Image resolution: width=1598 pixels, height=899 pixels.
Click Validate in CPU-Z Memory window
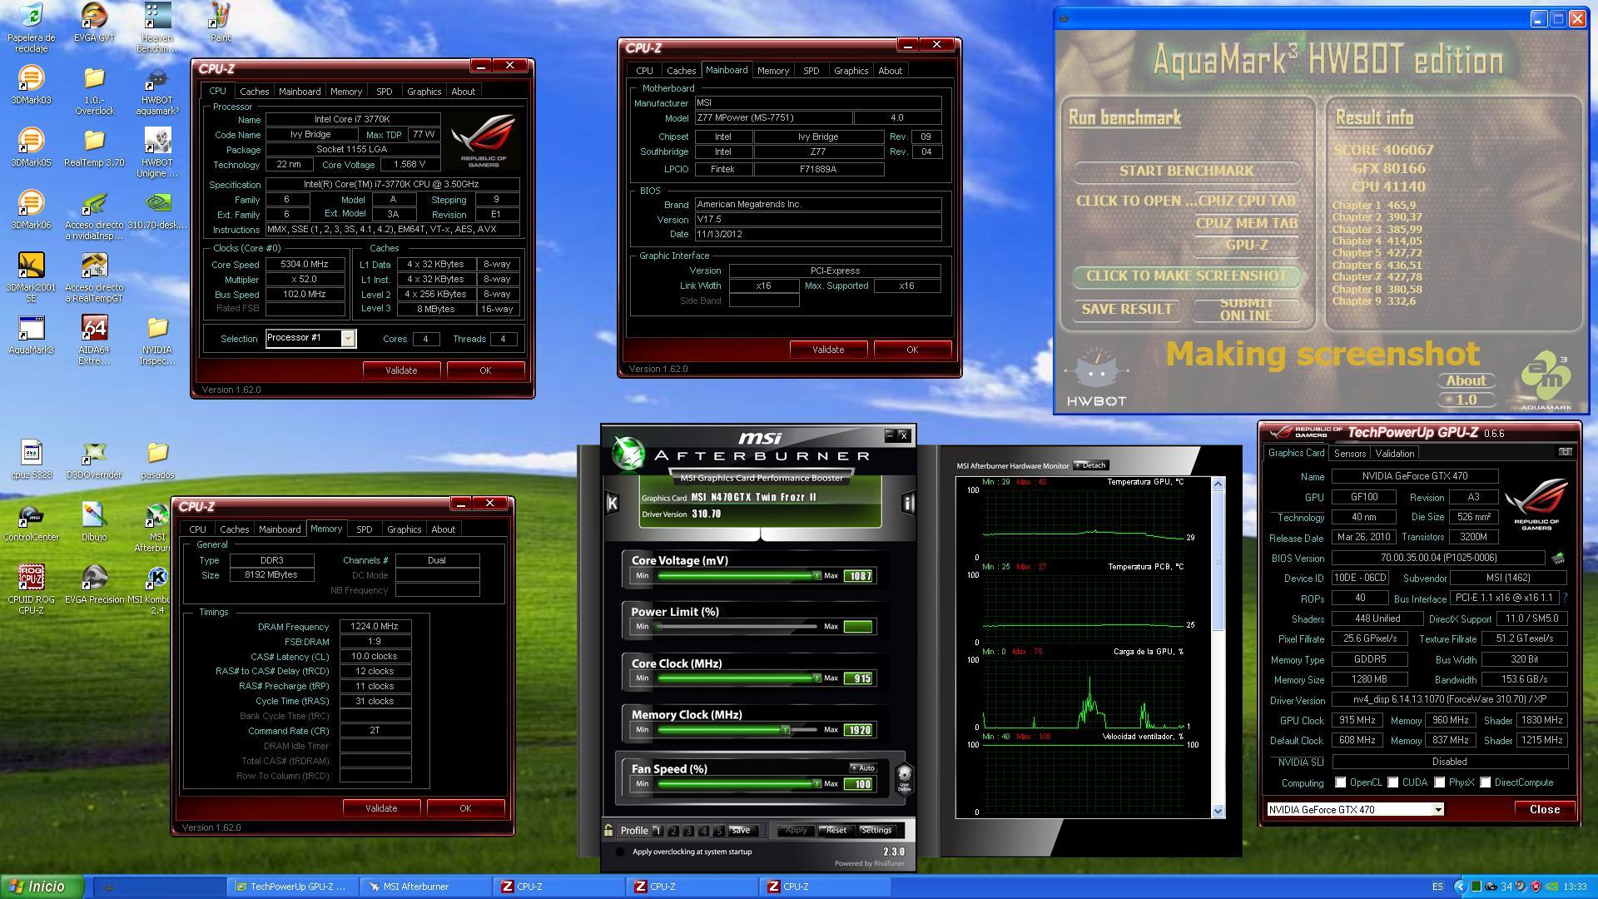381,808
